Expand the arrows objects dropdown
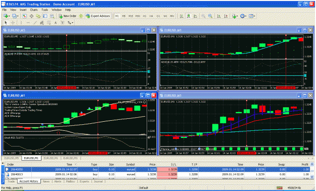This screenshot has width=316, height=191. pos(72,23)
